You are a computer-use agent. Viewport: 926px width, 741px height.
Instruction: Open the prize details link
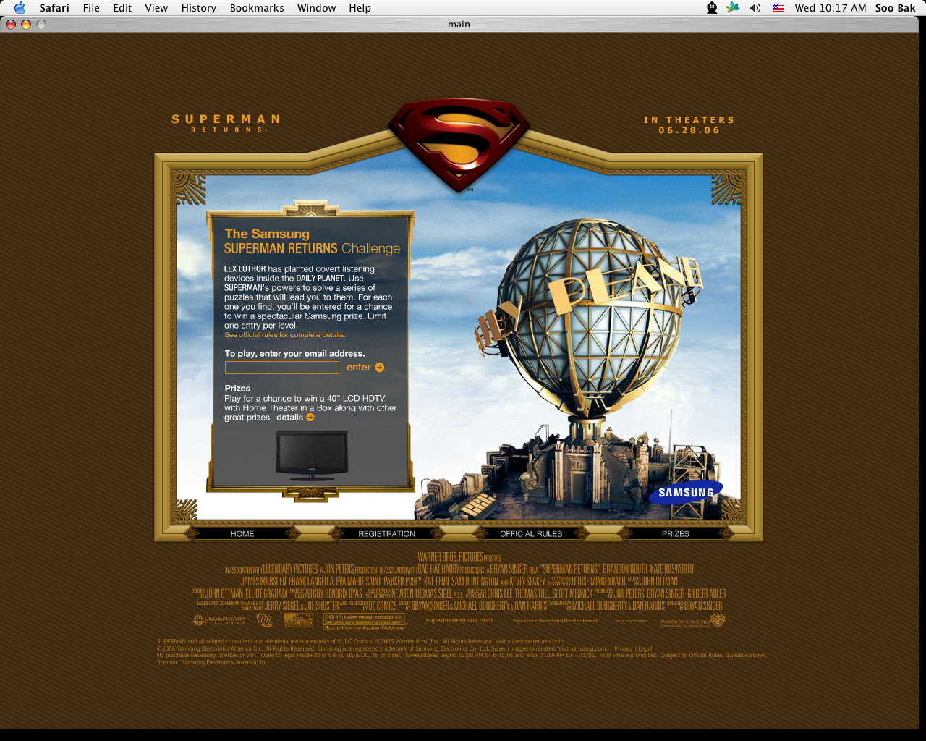[289, 418]
